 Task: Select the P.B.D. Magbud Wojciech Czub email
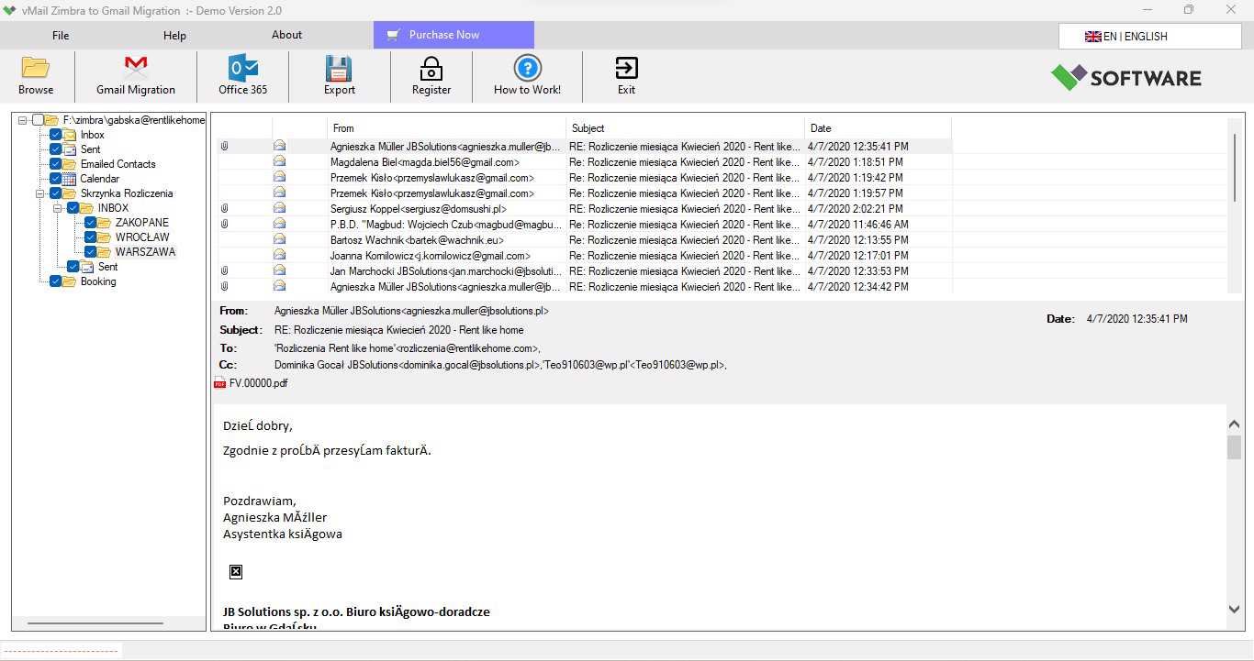(585, 225)
